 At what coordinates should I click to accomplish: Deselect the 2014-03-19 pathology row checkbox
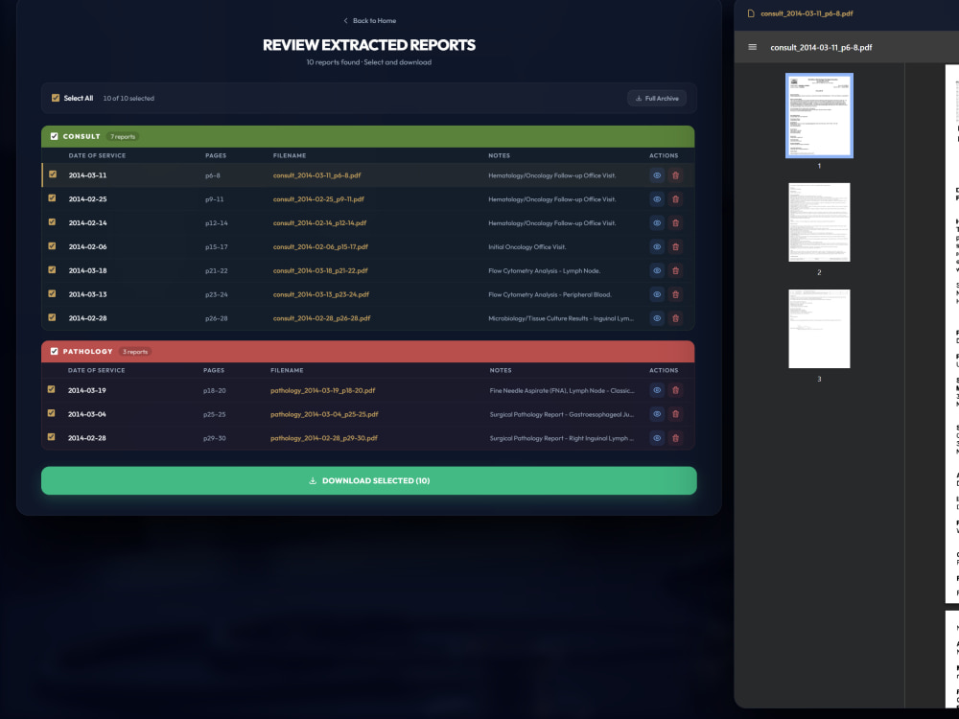click(x=52, y=389)
